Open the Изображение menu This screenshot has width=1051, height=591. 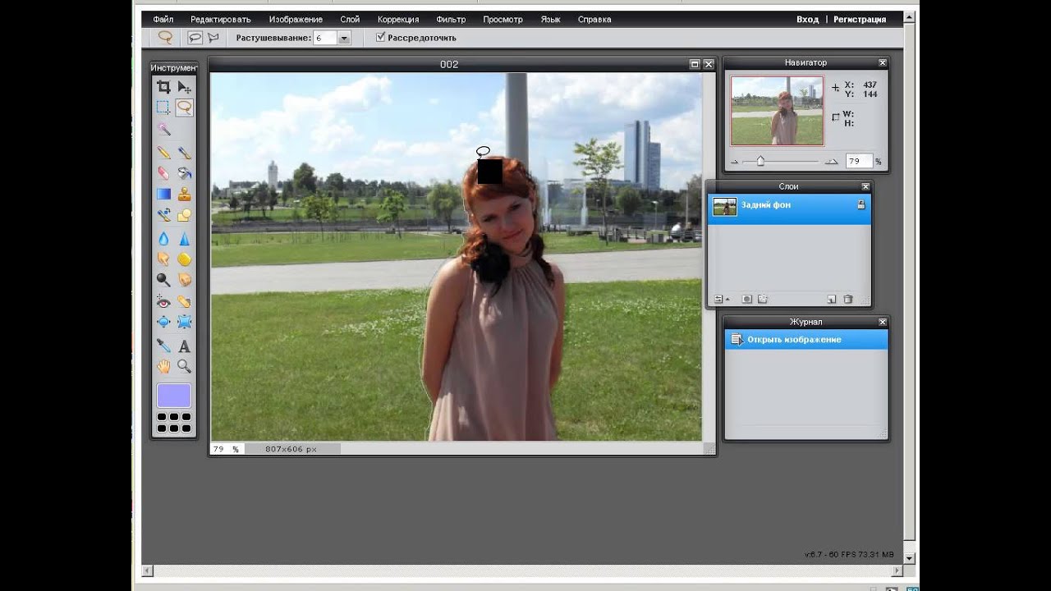296,19
